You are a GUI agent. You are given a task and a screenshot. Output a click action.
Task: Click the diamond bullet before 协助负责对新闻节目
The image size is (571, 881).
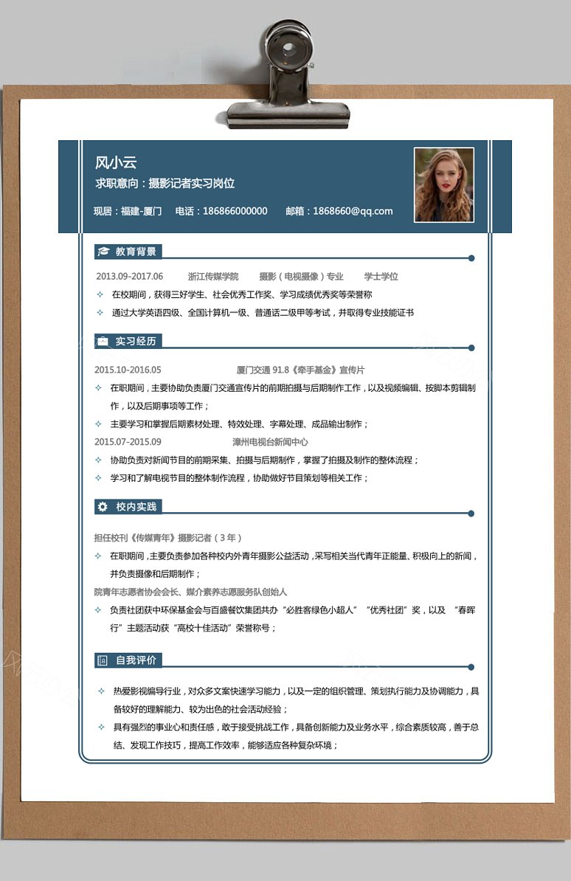tap(98, 460)
